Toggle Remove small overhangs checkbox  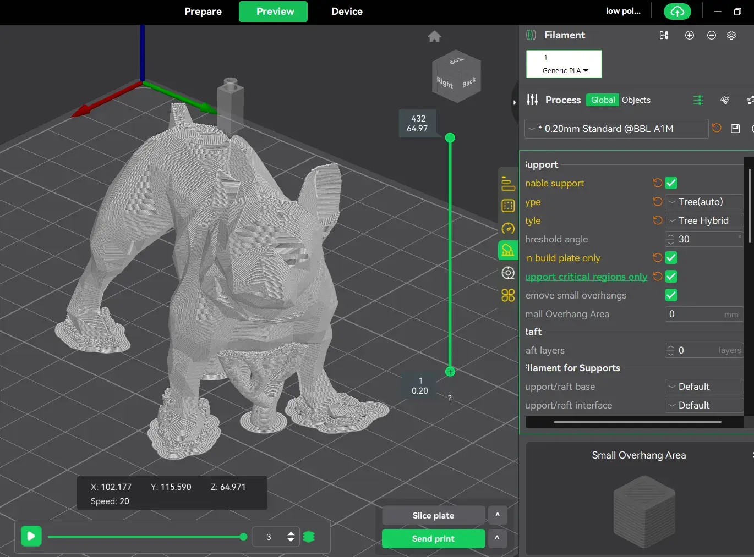tap(671, 295)
